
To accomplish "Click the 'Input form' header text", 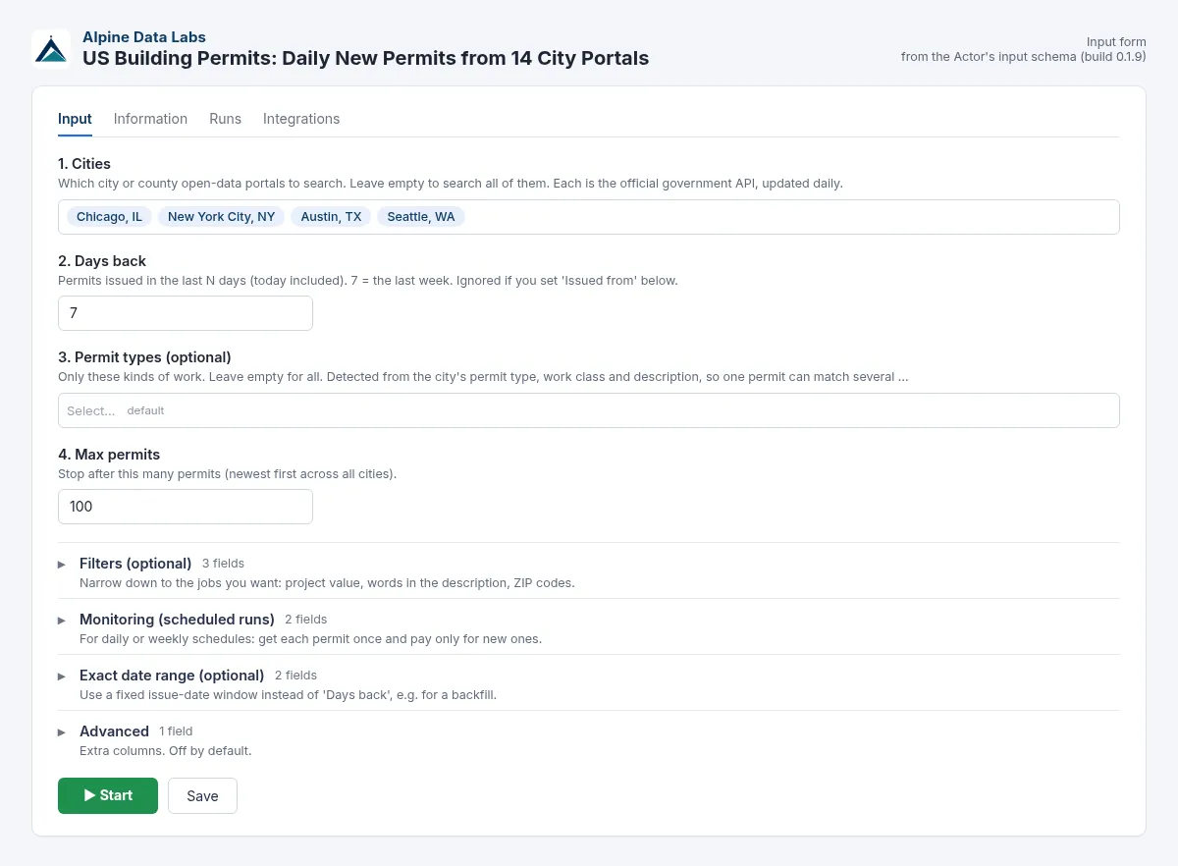I will pos(1116,42).
